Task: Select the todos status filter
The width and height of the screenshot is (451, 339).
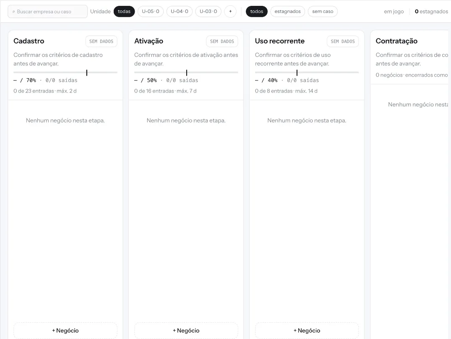Action: click(x=257, y=11)
